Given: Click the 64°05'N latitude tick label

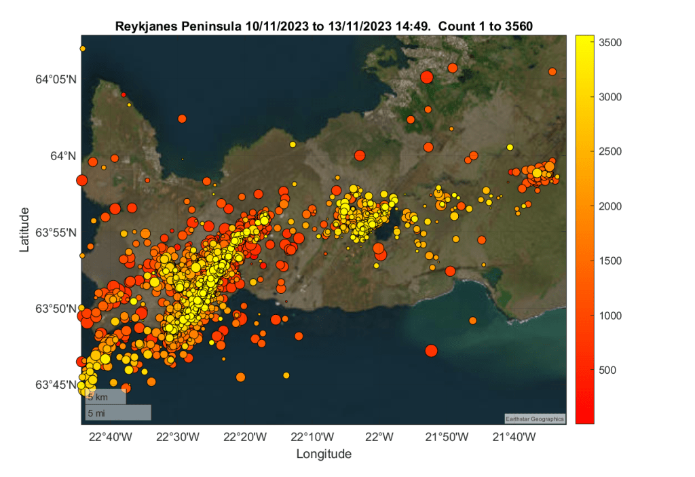Looking at the screenshot, I should click(x=56, y=79).
